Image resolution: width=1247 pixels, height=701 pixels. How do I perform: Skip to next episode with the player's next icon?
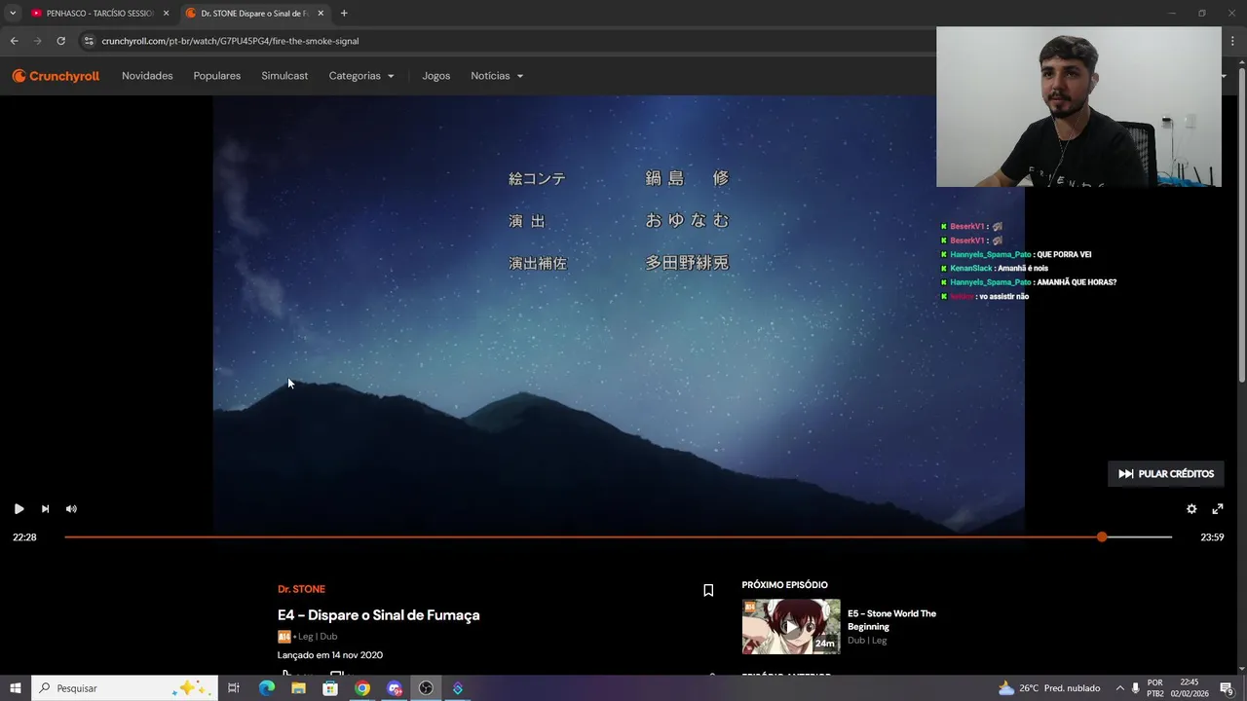[45, 508]
